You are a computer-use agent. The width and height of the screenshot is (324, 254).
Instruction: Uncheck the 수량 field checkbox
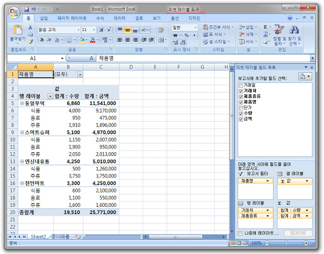click(x=241, y=113)
